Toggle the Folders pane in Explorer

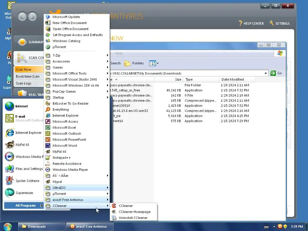coord(134,63)
